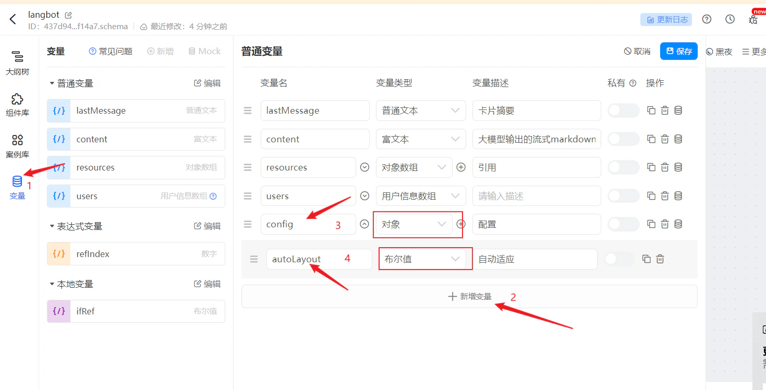Open database icon for content row
This screenshot has height=390, width=766.
point(678,139)
